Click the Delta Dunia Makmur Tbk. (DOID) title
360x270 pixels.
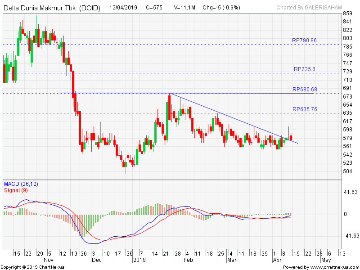[x=54, y=8]
